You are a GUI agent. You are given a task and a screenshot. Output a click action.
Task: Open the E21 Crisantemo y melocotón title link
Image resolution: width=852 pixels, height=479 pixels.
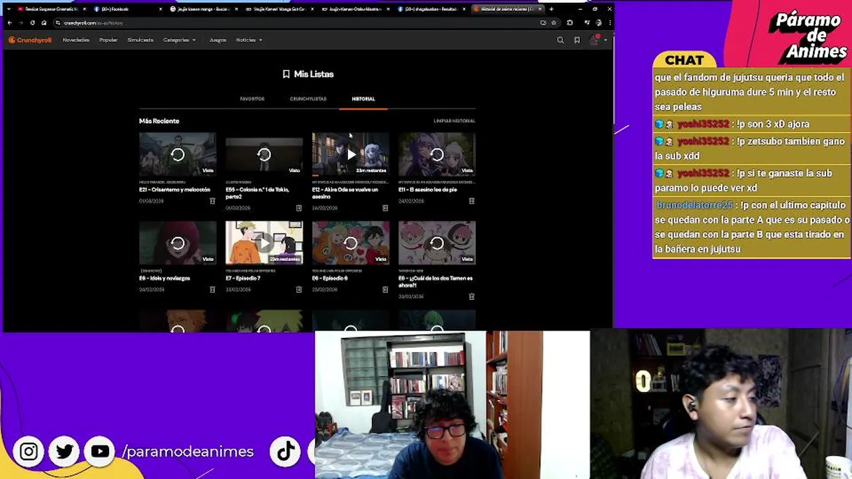click(174, 190)
